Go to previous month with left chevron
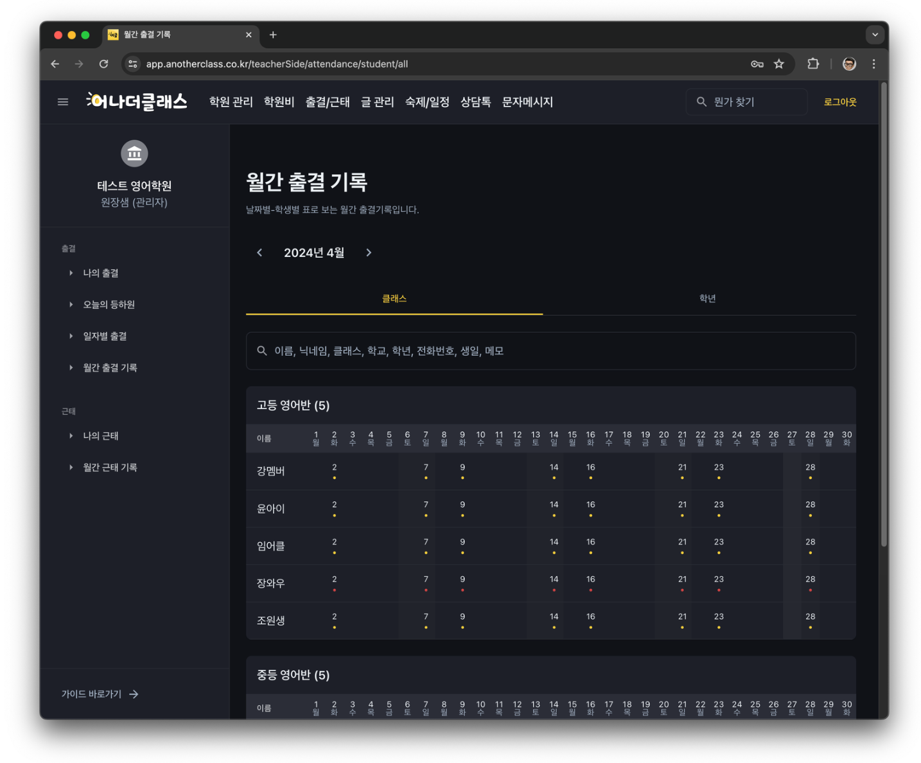Screen dimensions: 921x763 (x=259, y=252)
